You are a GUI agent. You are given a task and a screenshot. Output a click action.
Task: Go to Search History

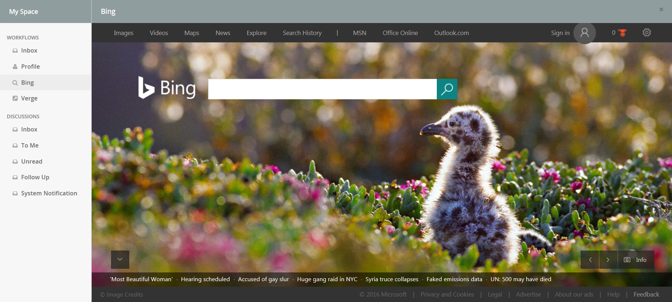point(302,33)
